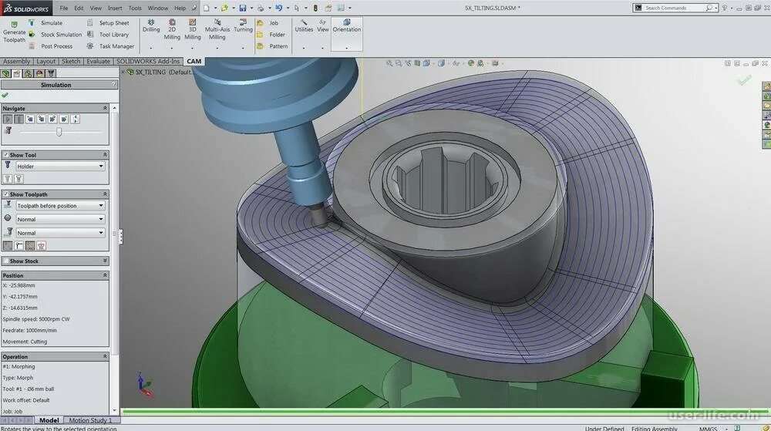
Task: Collapse the Navigate section
Action: [x=105, y=108]
